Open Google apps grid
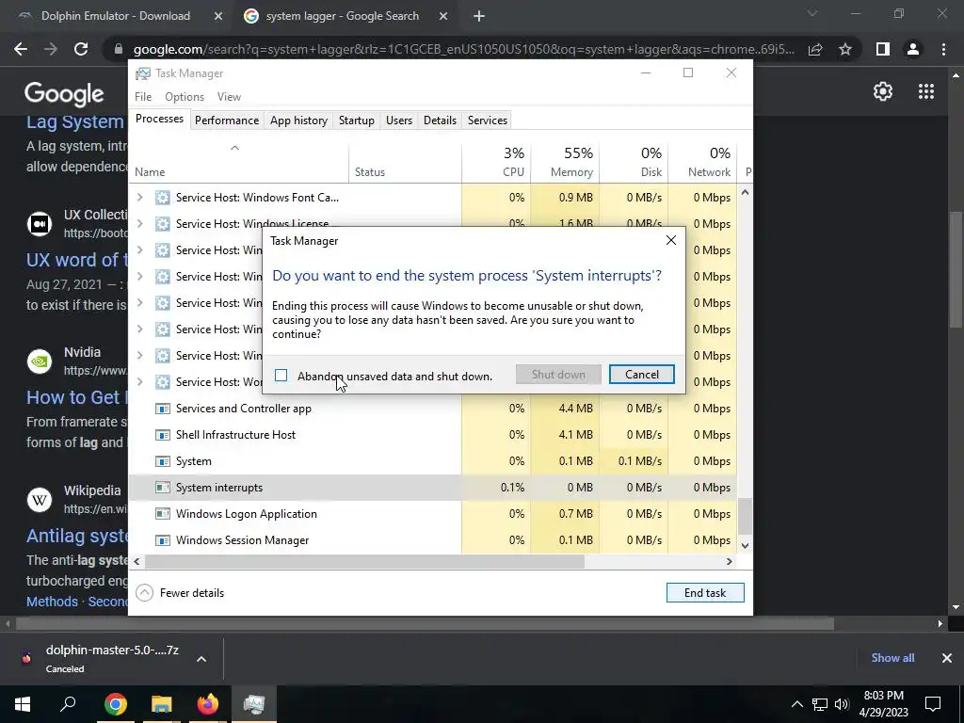 926,91
